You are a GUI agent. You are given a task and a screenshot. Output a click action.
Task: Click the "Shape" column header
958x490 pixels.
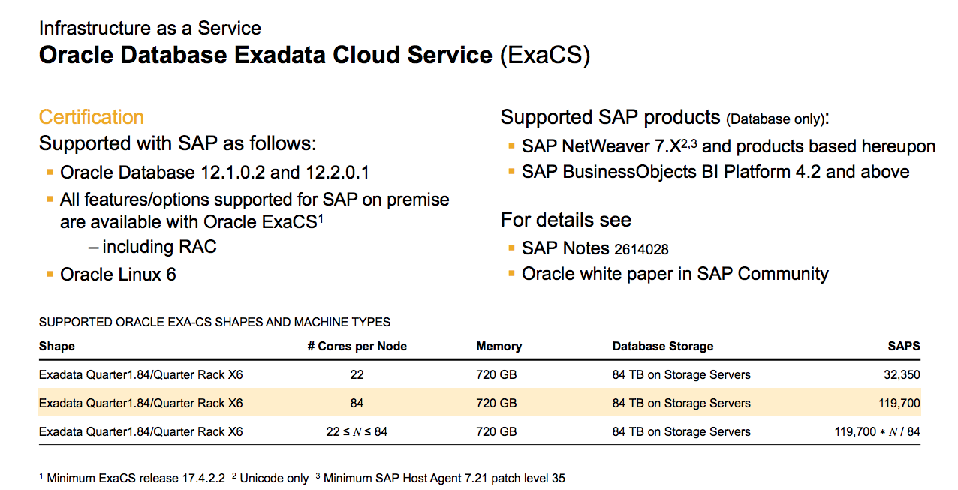click(57, 347)
